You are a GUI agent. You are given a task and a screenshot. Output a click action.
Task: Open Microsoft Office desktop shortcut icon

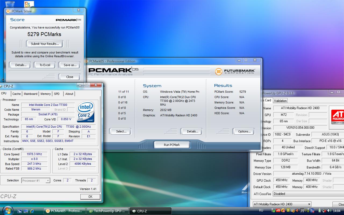(28, 4)
